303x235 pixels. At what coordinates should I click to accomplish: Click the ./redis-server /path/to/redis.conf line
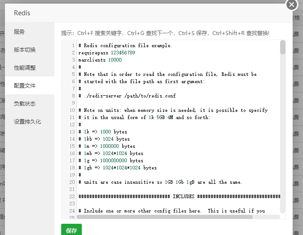click(127, 96)
